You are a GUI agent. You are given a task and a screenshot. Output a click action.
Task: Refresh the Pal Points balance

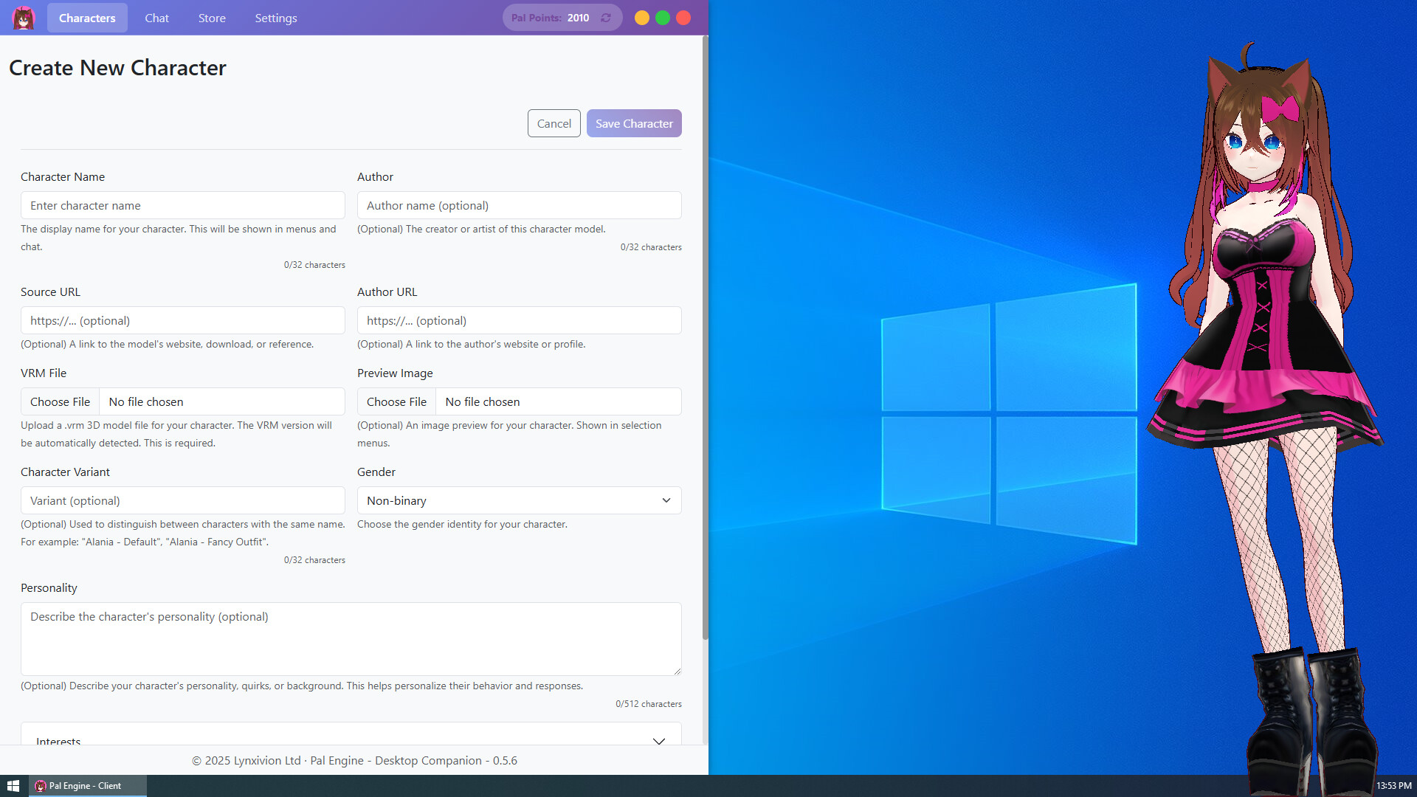[606, 18]
